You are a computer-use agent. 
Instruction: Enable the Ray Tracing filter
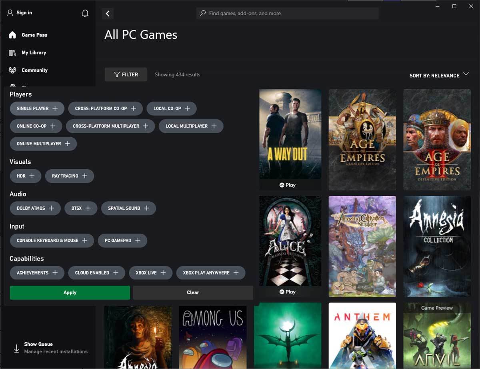click(x=69, y=176)
